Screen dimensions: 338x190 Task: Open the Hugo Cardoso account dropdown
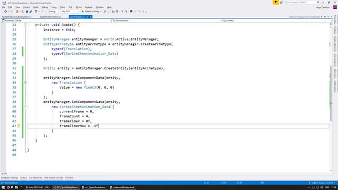[x=324, y=7]
